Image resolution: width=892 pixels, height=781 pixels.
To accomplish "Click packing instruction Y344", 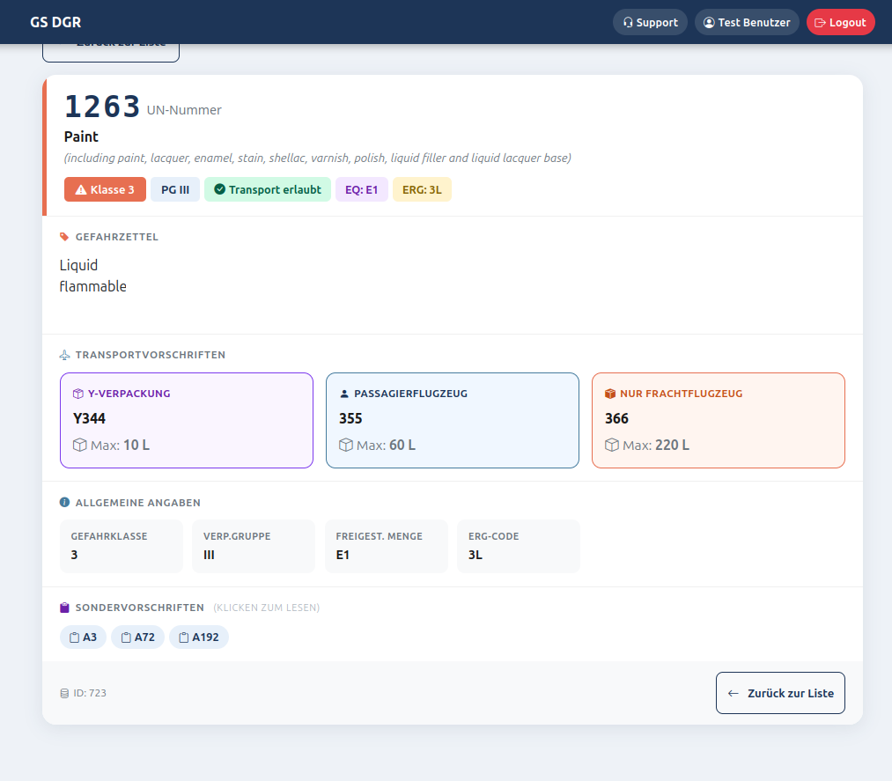I will pos(89,418).
